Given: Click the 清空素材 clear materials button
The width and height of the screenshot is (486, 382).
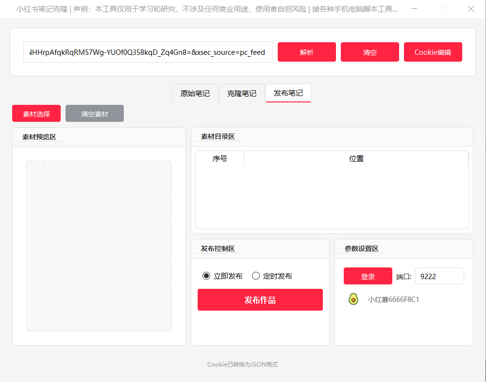Looking at the screenshot, I should click(94, 113).
